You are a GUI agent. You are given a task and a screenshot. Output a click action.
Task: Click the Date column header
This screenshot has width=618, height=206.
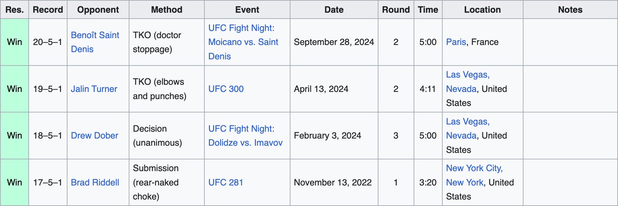[334, 10]
